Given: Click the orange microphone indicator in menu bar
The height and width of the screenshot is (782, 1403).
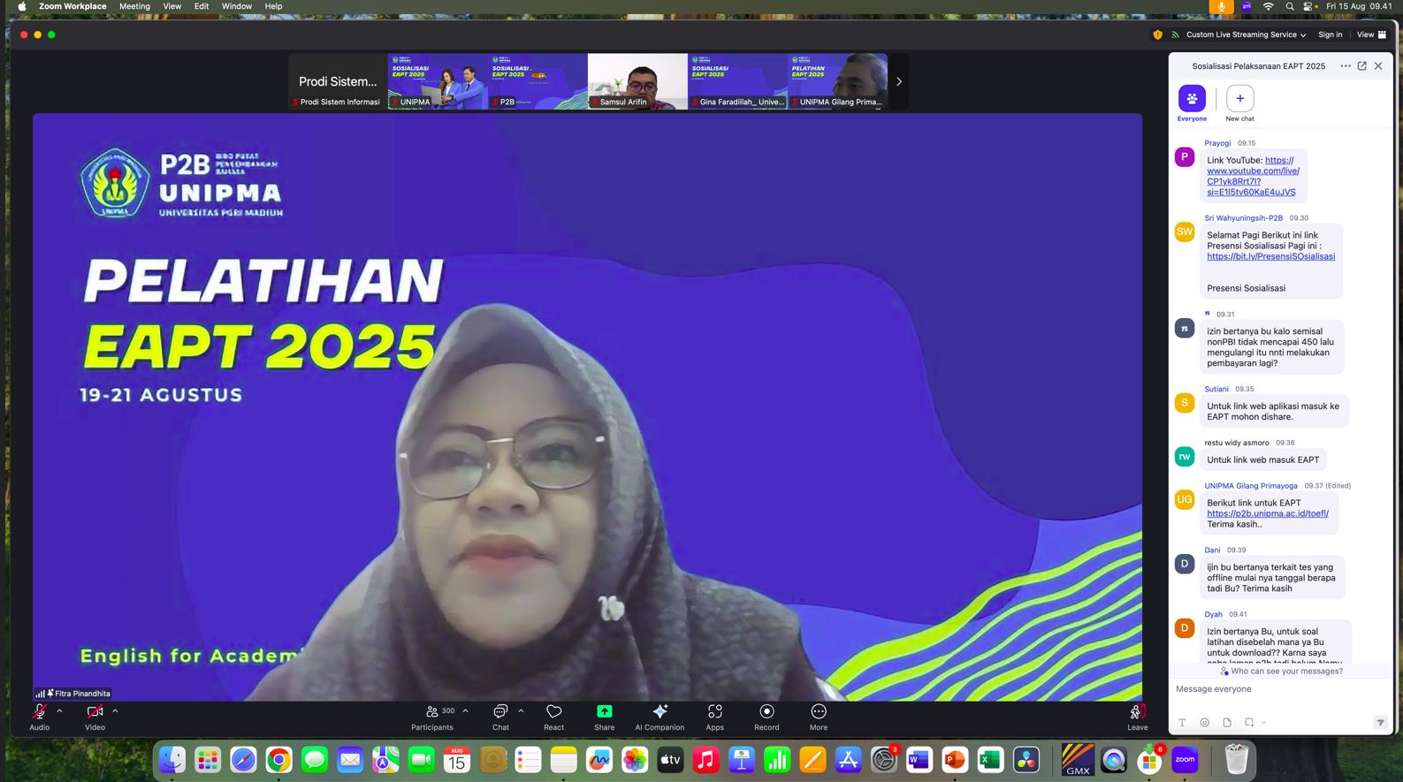Looking at the screenshot, I should tap(1221, 6).
